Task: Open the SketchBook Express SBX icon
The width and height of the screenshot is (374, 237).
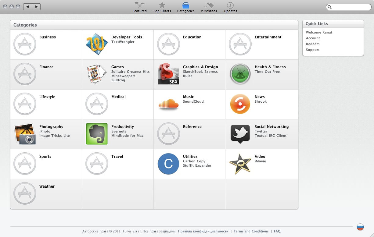Action: (x=168, y=74)
